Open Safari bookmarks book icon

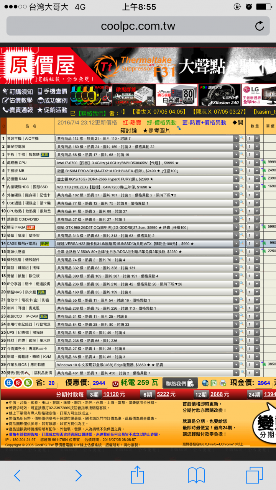pyautogui.click(x=196, y=475)
